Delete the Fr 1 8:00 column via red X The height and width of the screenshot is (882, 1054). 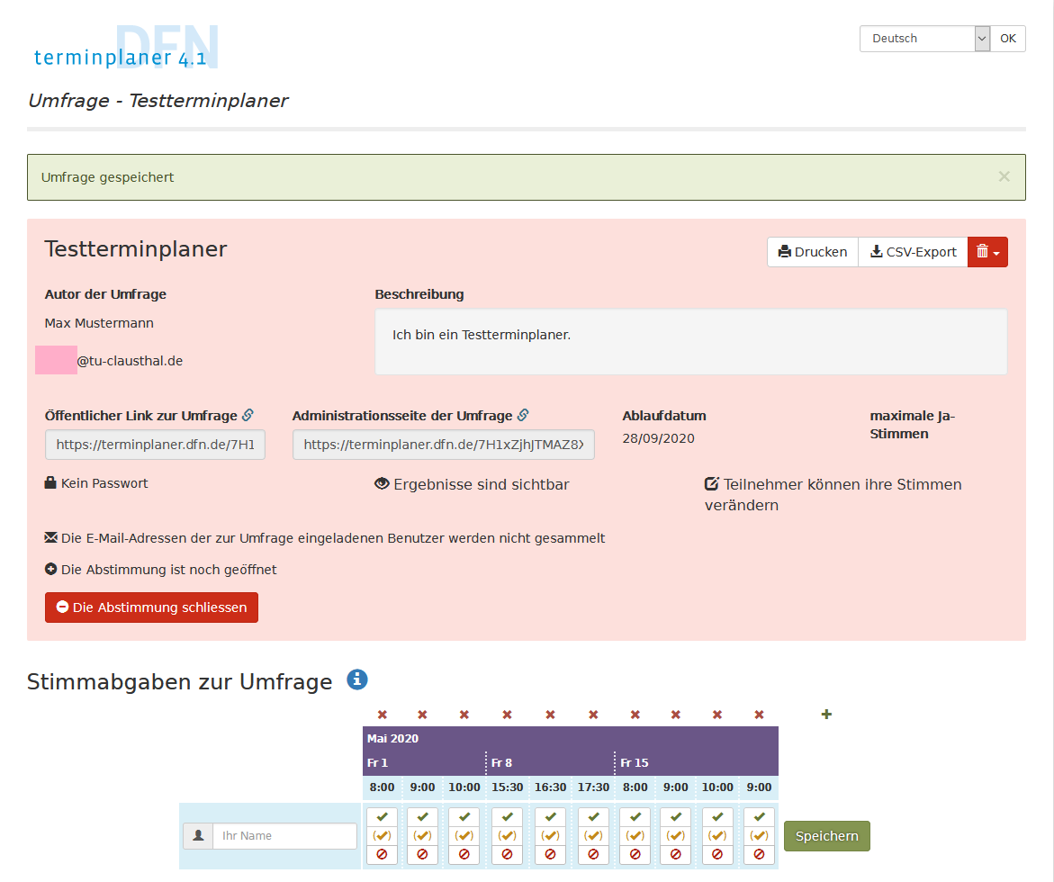[383, 715]
